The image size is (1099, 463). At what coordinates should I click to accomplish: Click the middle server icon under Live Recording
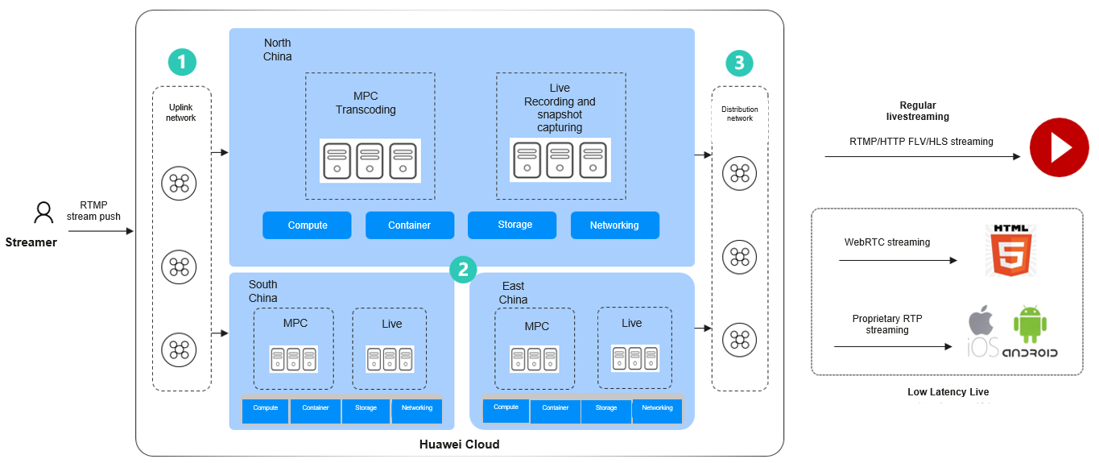[560, 159]
